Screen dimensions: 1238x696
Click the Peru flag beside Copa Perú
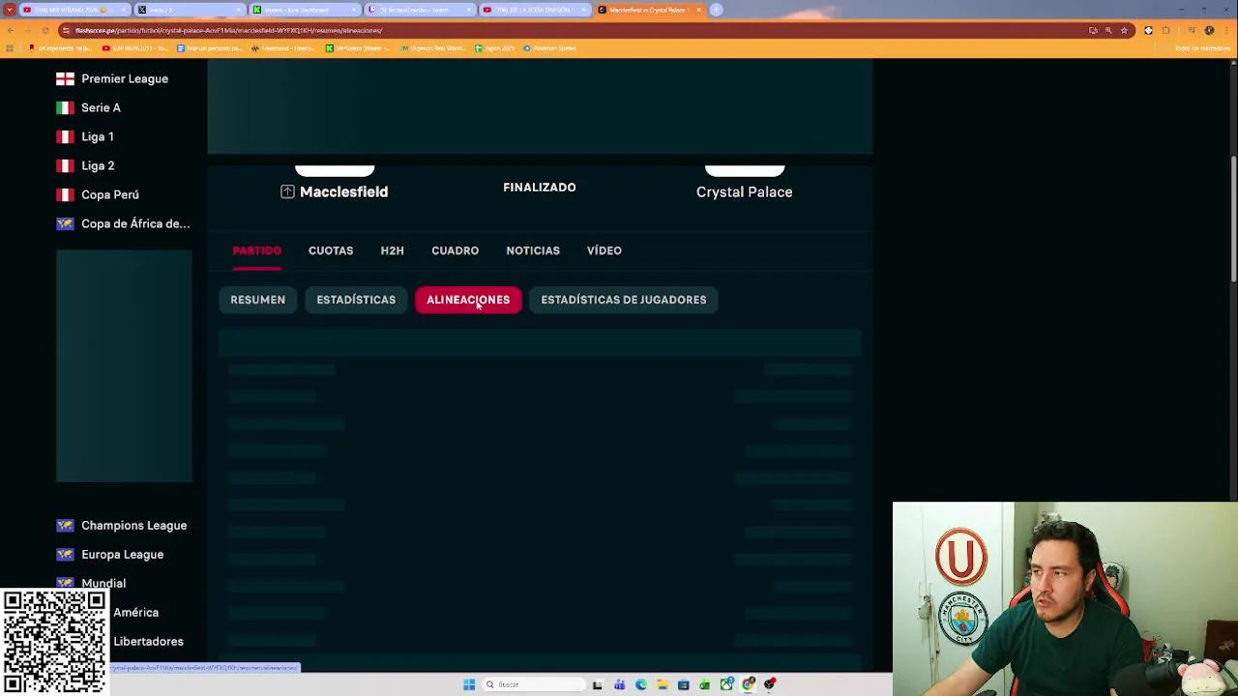[65, 195]
